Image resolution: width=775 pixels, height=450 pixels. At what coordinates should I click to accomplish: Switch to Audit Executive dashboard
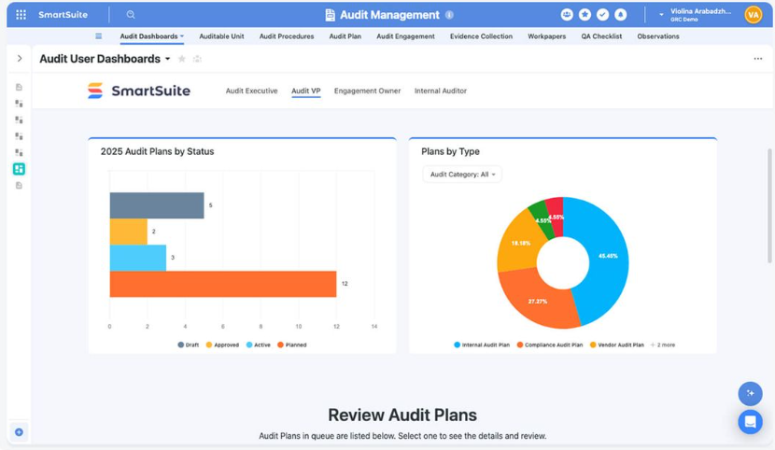[x=251, y=91]
